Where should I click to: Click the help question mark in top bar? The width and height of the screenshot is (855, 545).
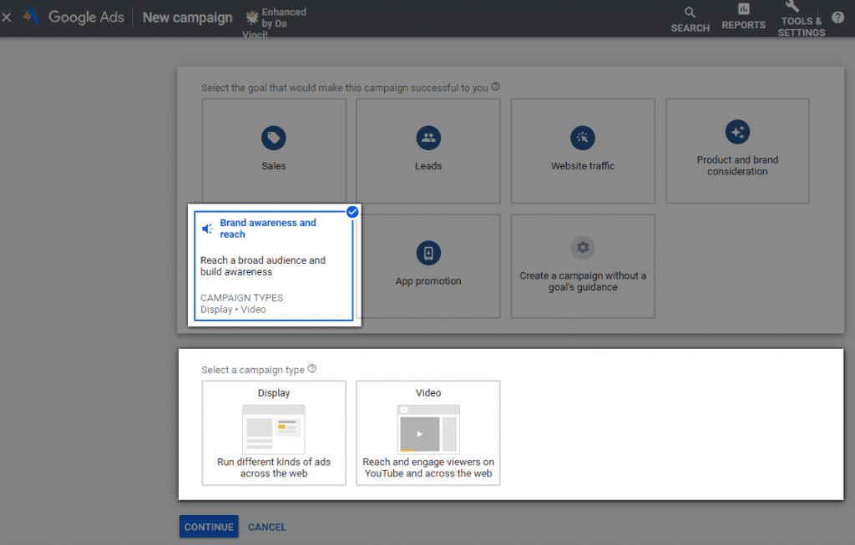point(837,18)
